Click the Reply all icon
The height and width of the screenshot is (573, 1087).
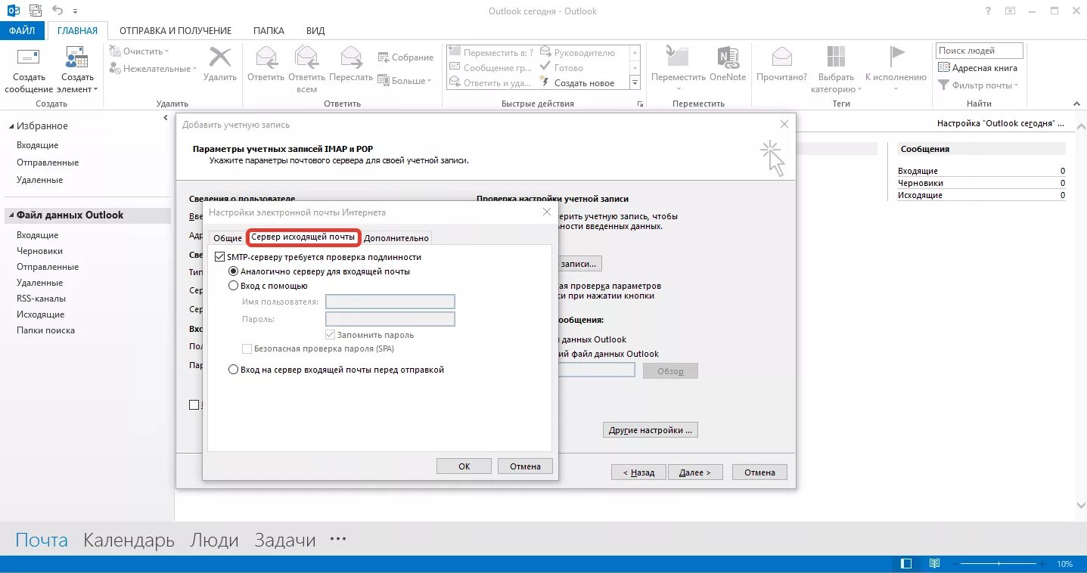[x=306, y=57]
